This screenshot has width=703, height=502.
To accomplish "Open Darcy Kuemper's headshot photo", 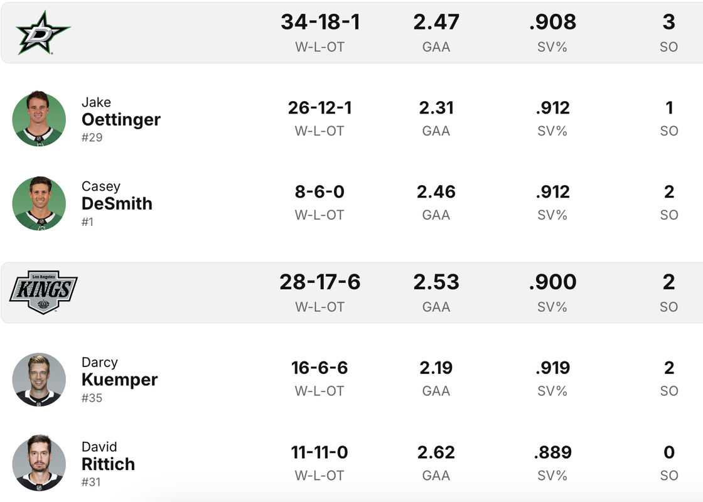I will [39, 379].
